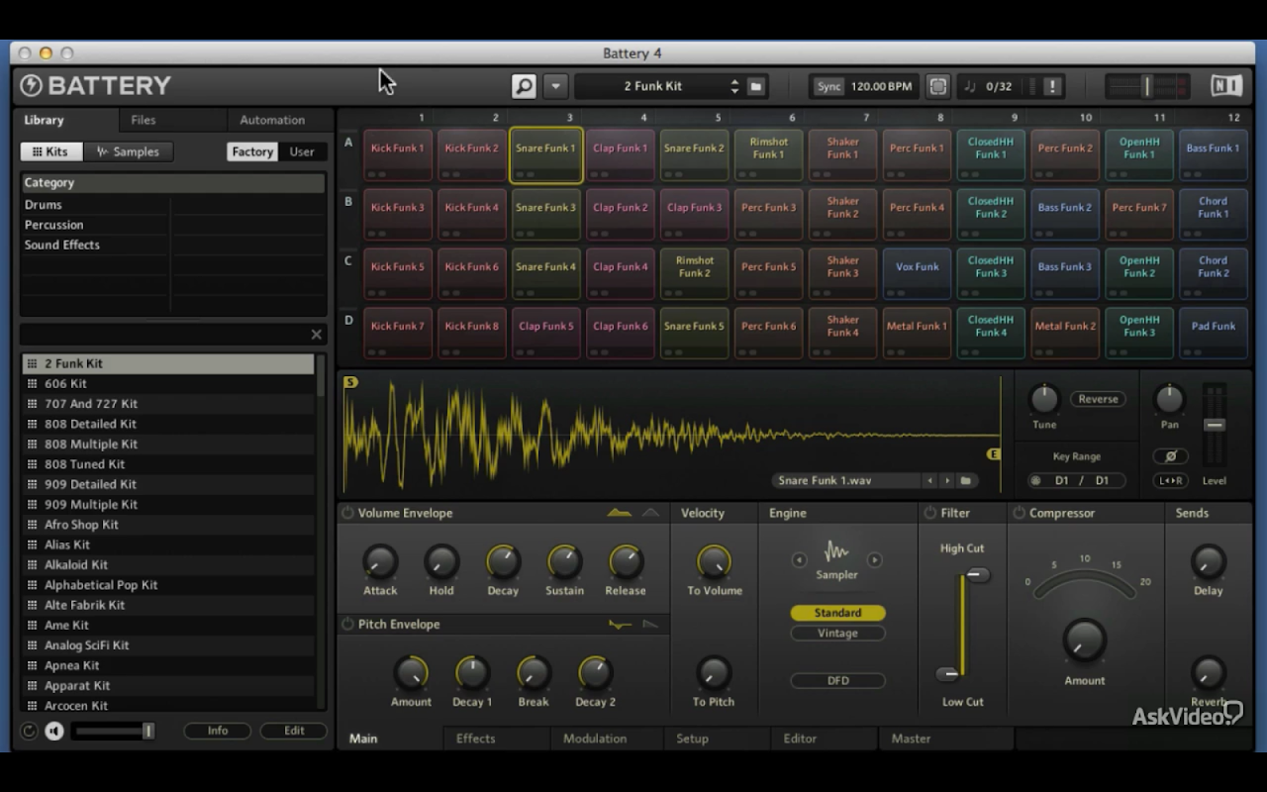
Task: Click the Sampler waveform engine icon
Action: point(836,550)
